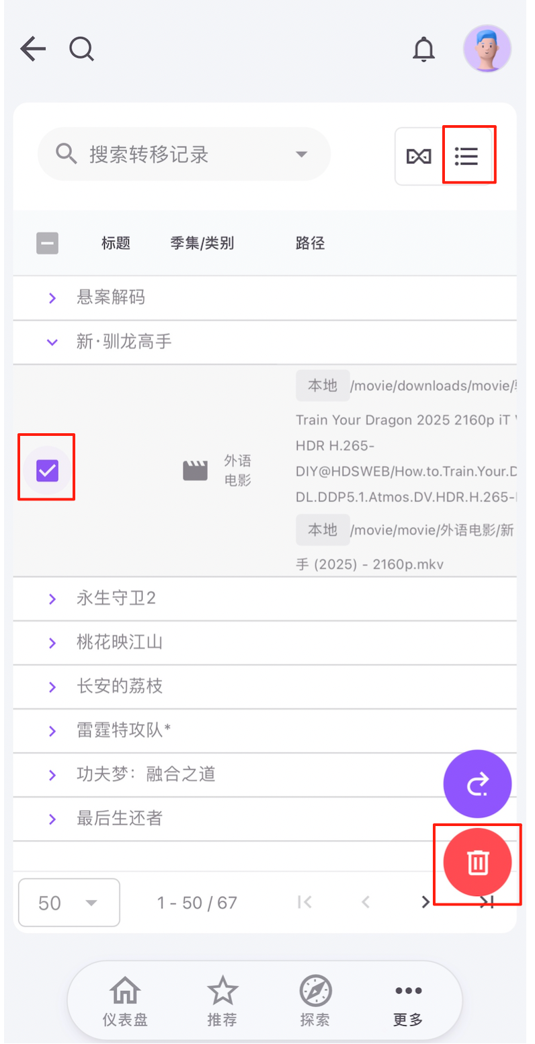535x1044 pixels.
Task: Open the 探索 tab
Action: coord(315,1000)
